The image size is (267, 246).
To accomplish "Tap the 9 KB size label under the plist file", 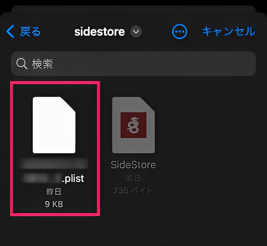I will point(54,204).
